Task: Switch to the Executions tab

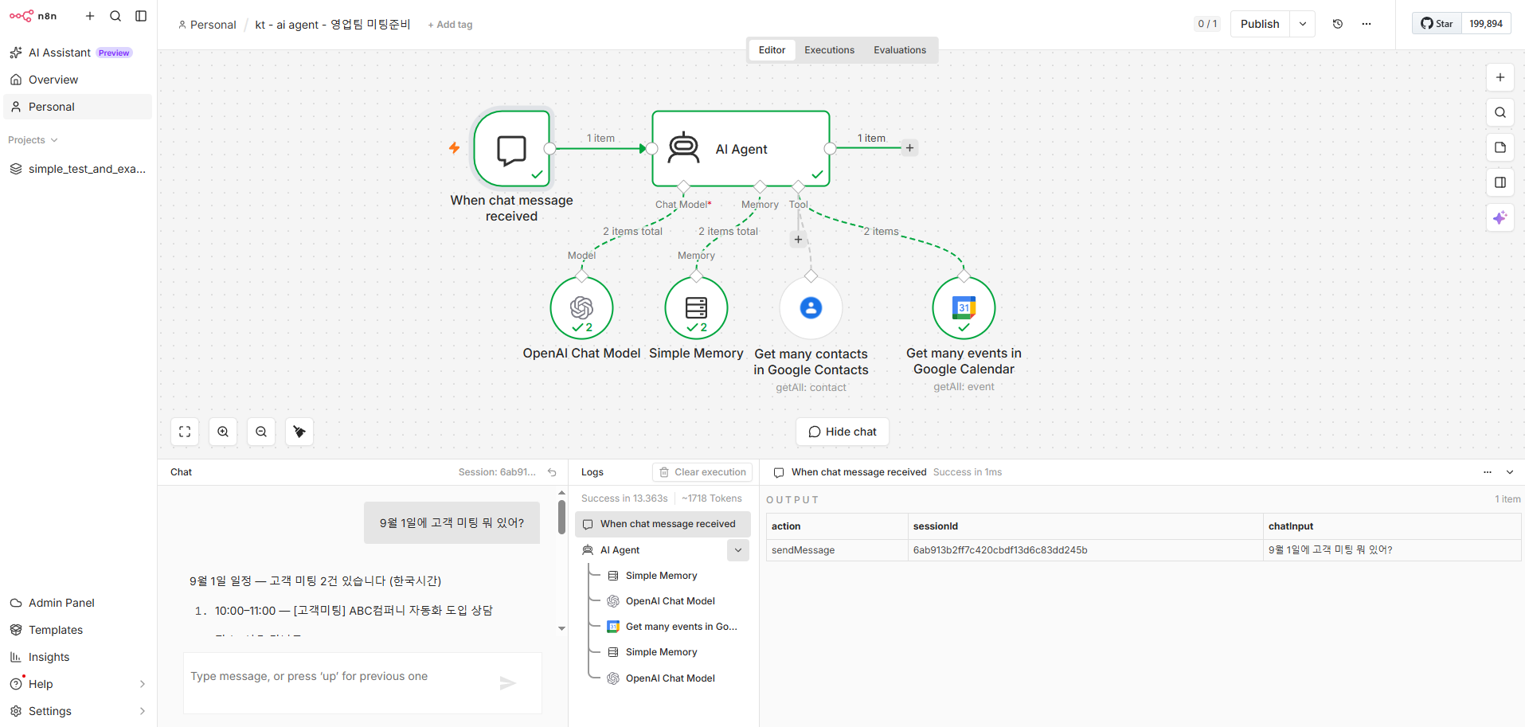Action: [829, 50]
